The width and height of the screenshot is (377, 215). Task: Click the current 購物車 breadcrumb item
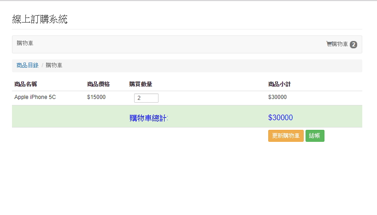(54, 65)
